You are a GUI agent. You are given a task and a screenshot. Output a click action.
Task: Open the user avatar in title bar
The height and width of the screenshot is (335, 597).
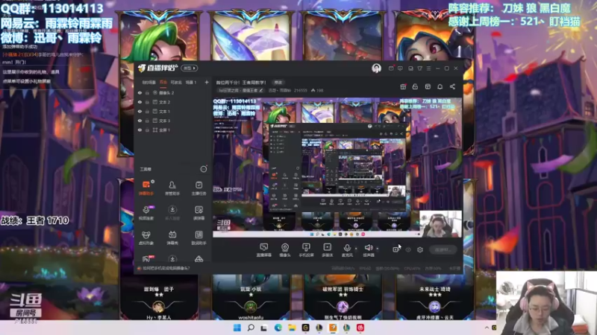376,68
